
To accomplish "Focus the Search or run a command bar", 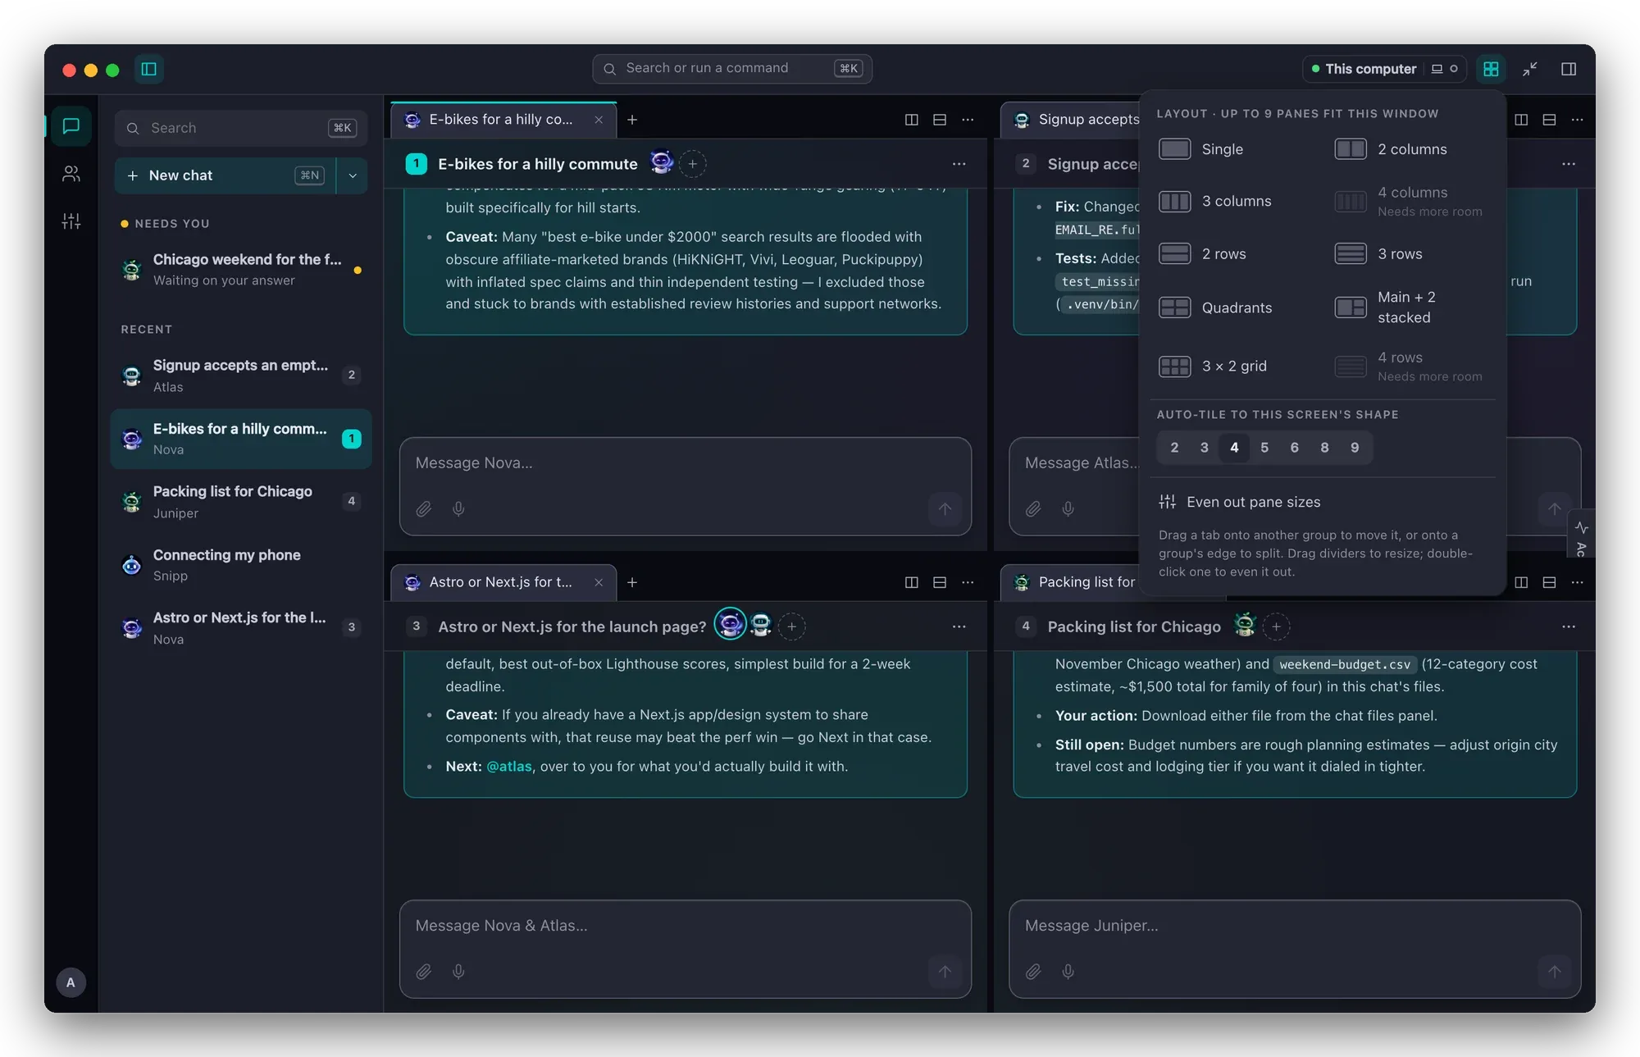I will pyautogui.click(x=732, y=69).
